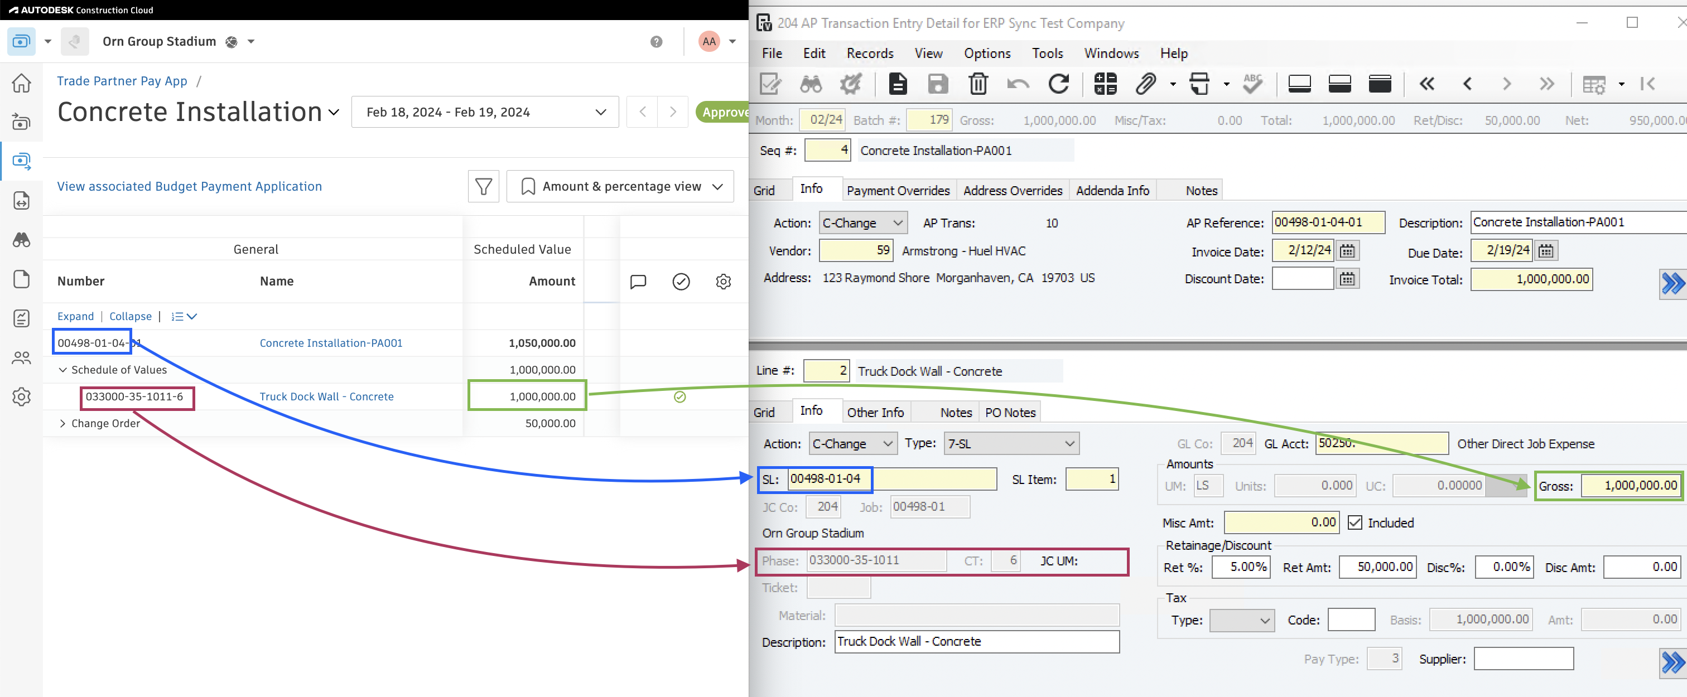Switch to PO Notes tab
This screenshot has width=1687, height=697.
tap(1010, 413)
